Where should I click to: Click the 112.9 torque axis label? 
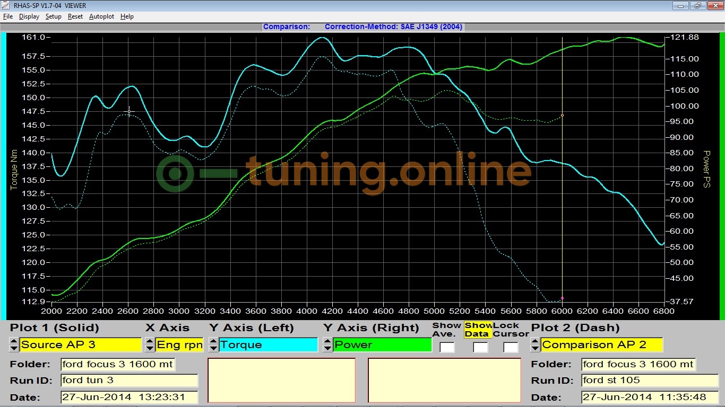tap(34, 302)
